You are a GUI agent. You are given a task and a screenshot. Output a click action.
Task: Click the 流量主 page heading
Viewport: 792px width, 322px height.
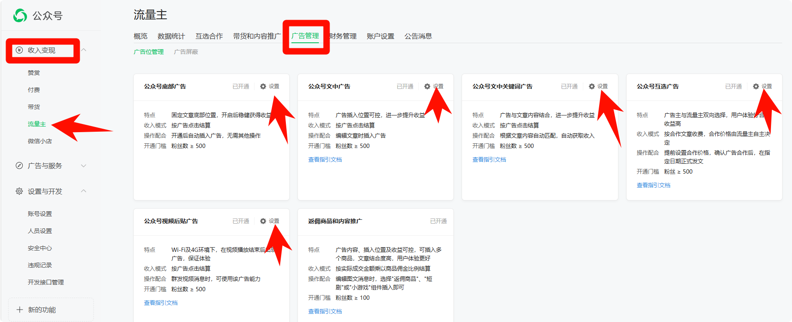pos(150,15)
